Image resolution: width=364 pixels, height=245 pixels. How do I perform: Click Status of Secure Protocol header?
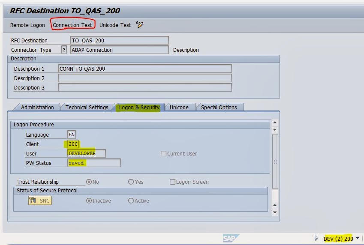(x=141, y=191)
